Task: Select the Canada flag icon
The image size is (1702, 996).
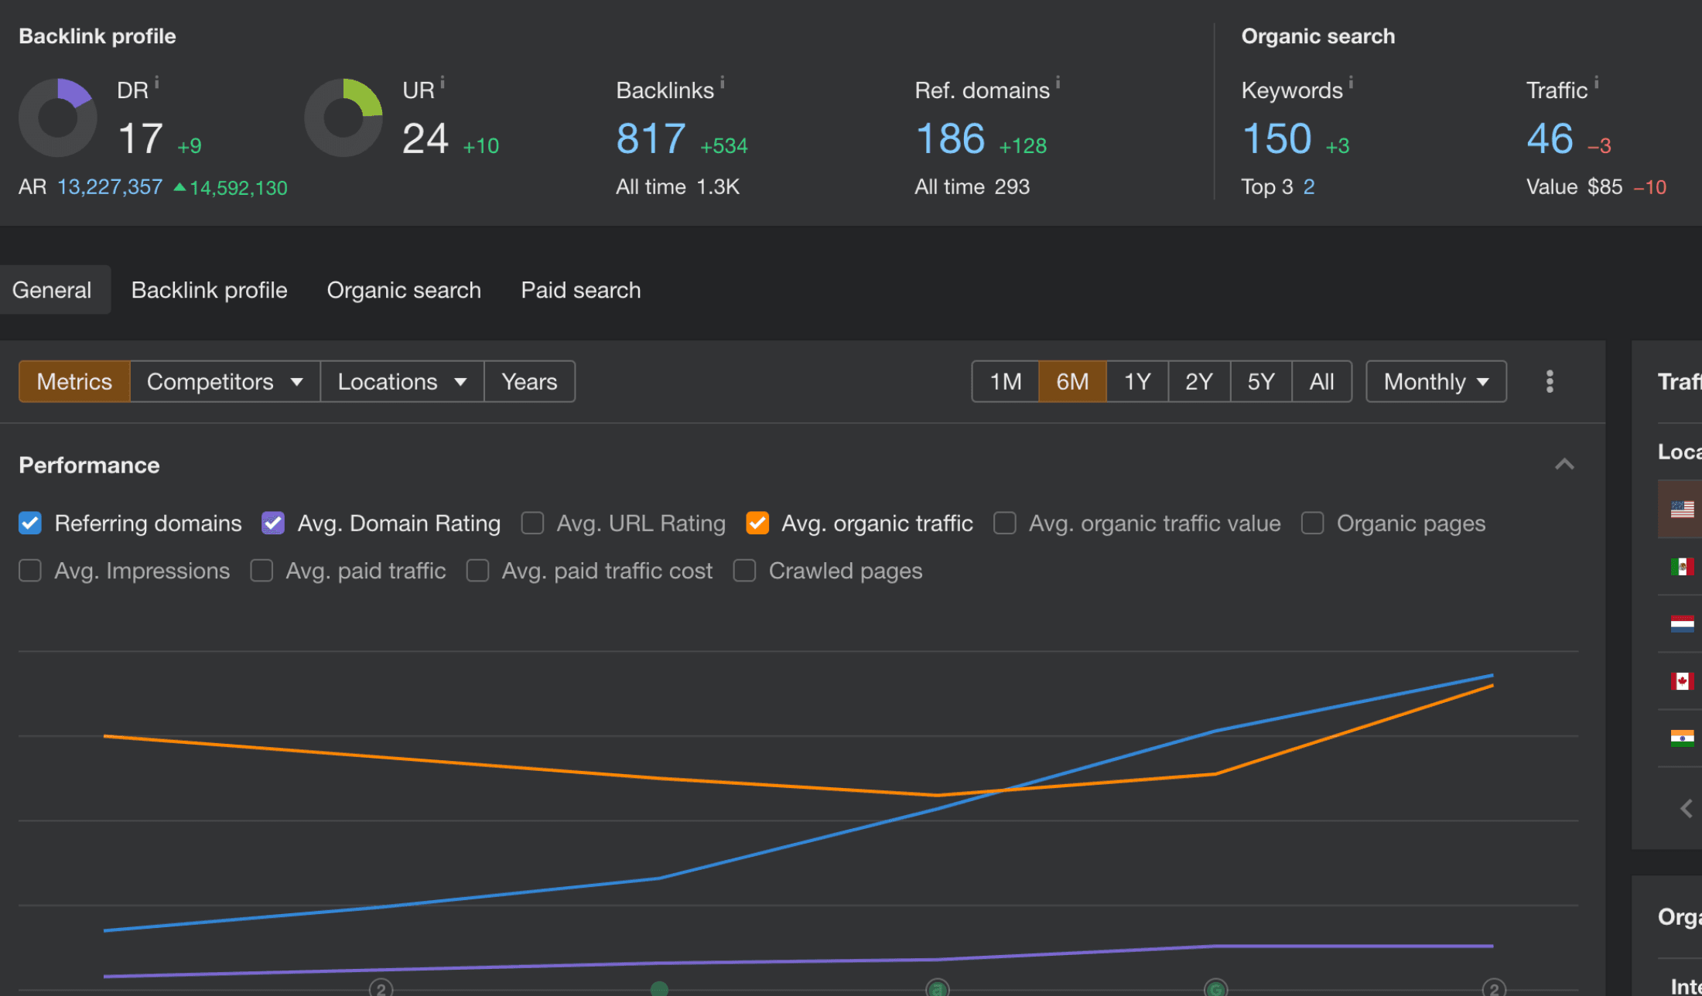Action: [1682, 681]
